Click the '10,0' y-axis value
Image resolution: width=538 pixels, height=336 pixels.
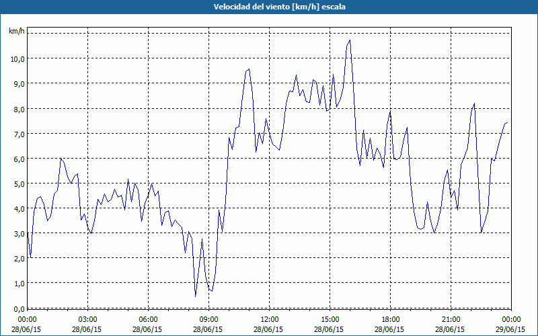point(18,59)
